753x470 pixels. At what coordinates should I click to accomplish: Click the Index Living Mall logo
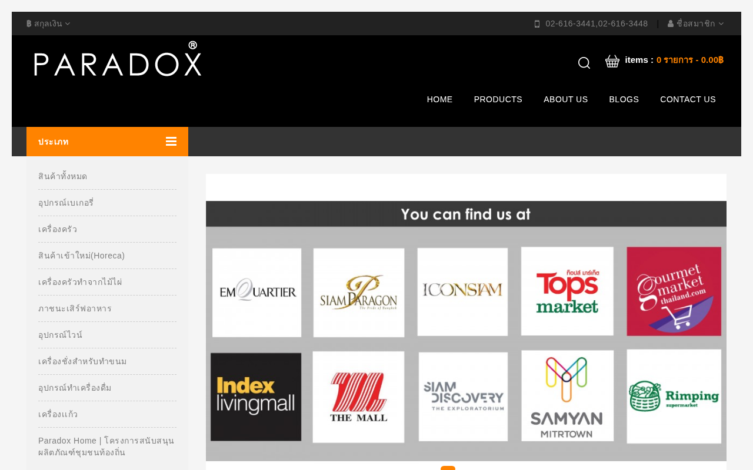point(256,397)
